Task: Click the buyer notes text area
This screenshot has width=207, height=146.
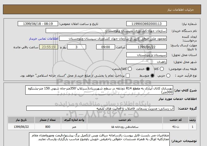Action: click(99, 139)
